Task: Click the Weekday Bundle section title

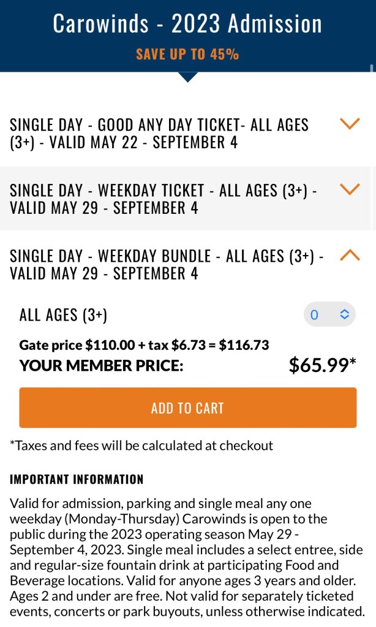Action: pyautogui.click(x=167, y=265)
